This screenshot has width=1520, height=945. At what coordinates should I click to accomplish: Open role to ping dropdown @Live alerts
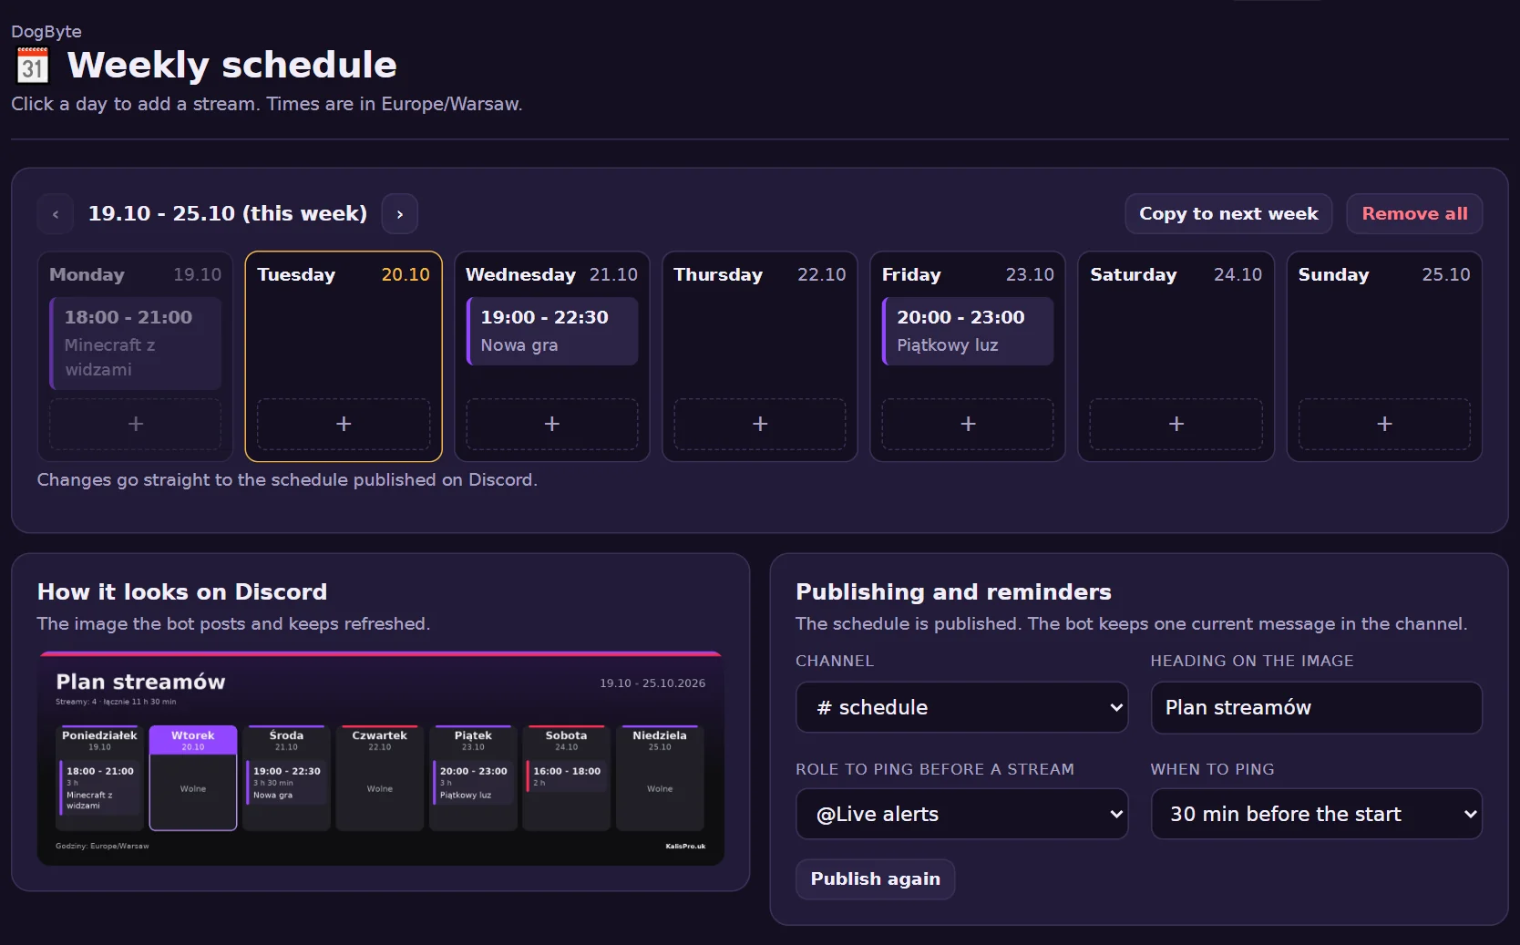961,814
